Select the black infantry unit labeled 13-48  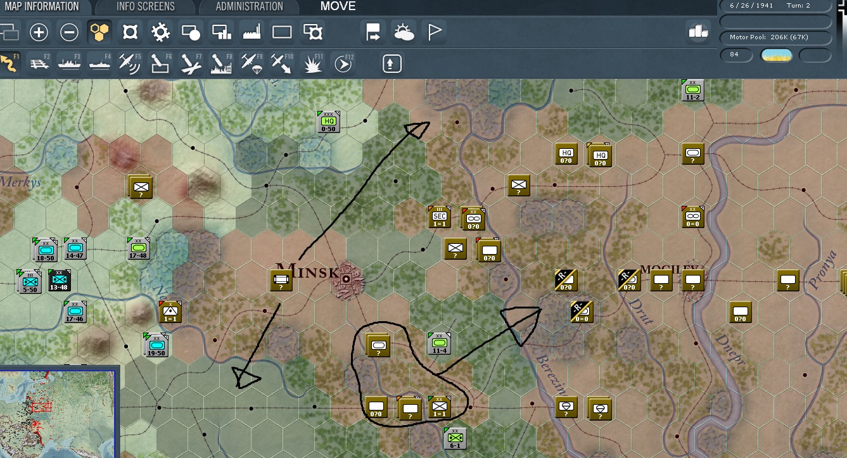tap(59, 281)
